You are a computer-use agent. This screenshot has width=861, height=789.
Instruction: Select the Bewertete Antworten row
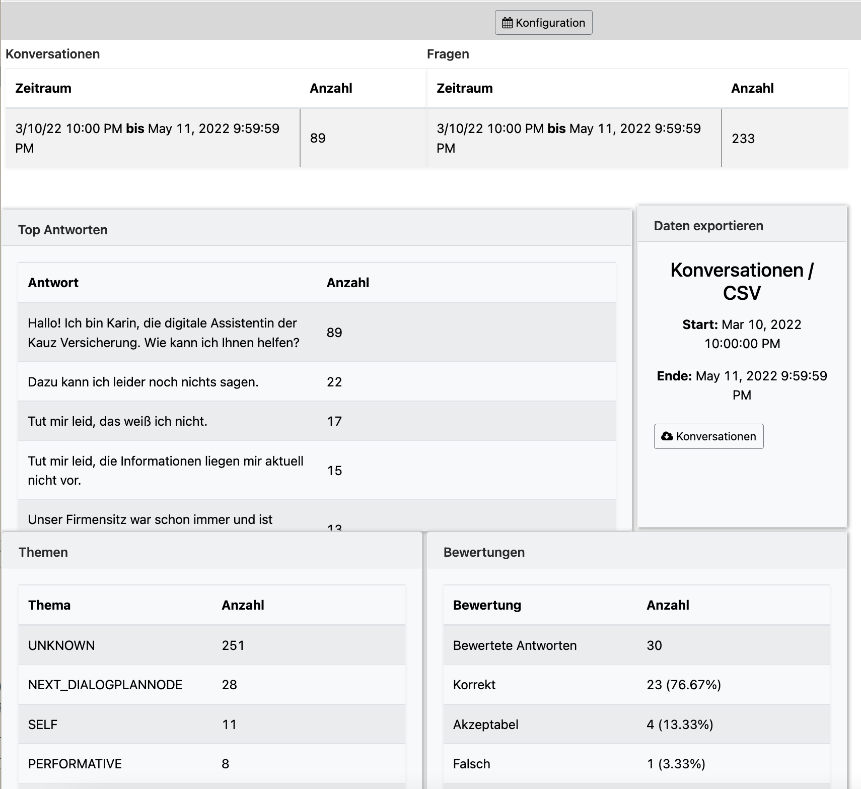[x=637, y=645]
